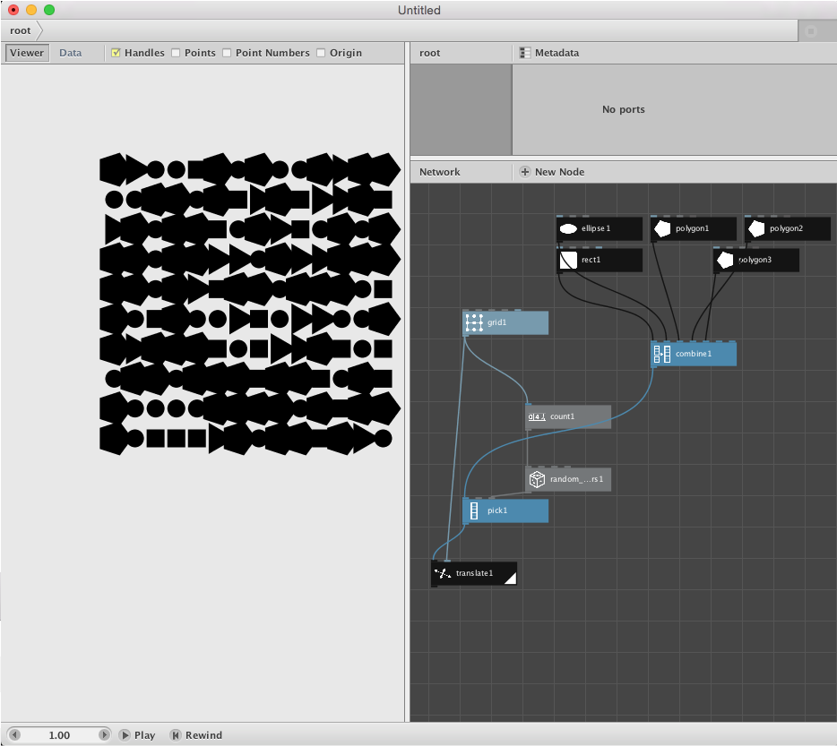Viewport: 837px width, 746px height.
Task: Select the polygon3 node label
Action: tap(755, 260)
